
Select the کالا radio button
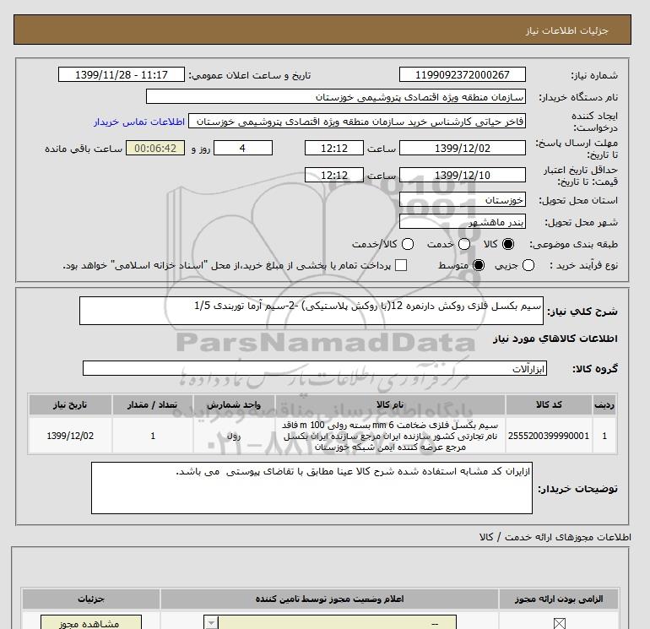508,244
